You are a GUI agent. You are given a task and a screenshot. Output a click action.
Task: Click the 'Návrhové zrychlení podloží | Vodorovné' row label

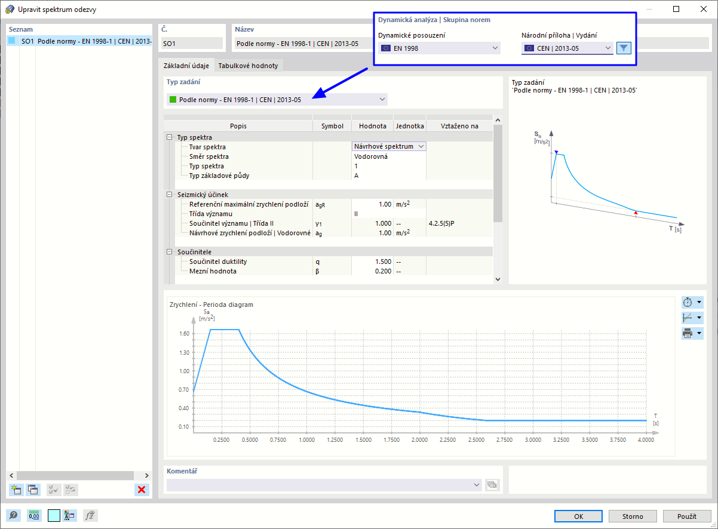(x=250, y=233)
